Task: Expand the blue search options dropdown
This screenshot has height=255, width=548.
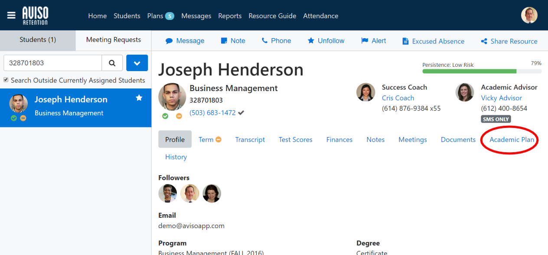Action: click(137, 63)
